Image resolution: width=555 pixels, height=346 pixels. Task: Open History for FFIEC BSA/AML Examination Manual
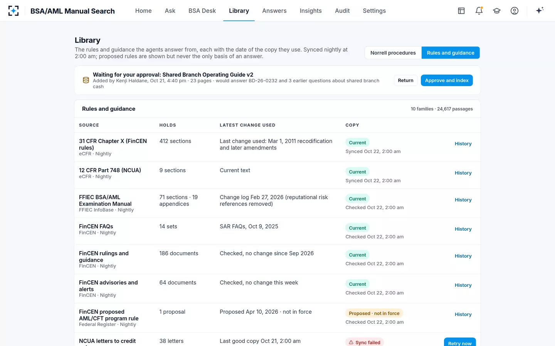463,200
